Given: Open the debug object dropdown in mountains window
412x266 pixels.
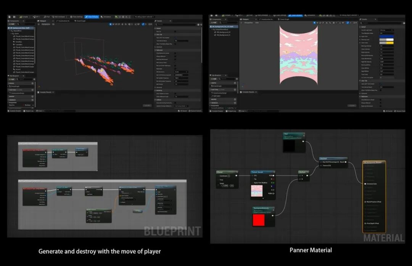Looking at the screenshot, I should pos(144,17).
